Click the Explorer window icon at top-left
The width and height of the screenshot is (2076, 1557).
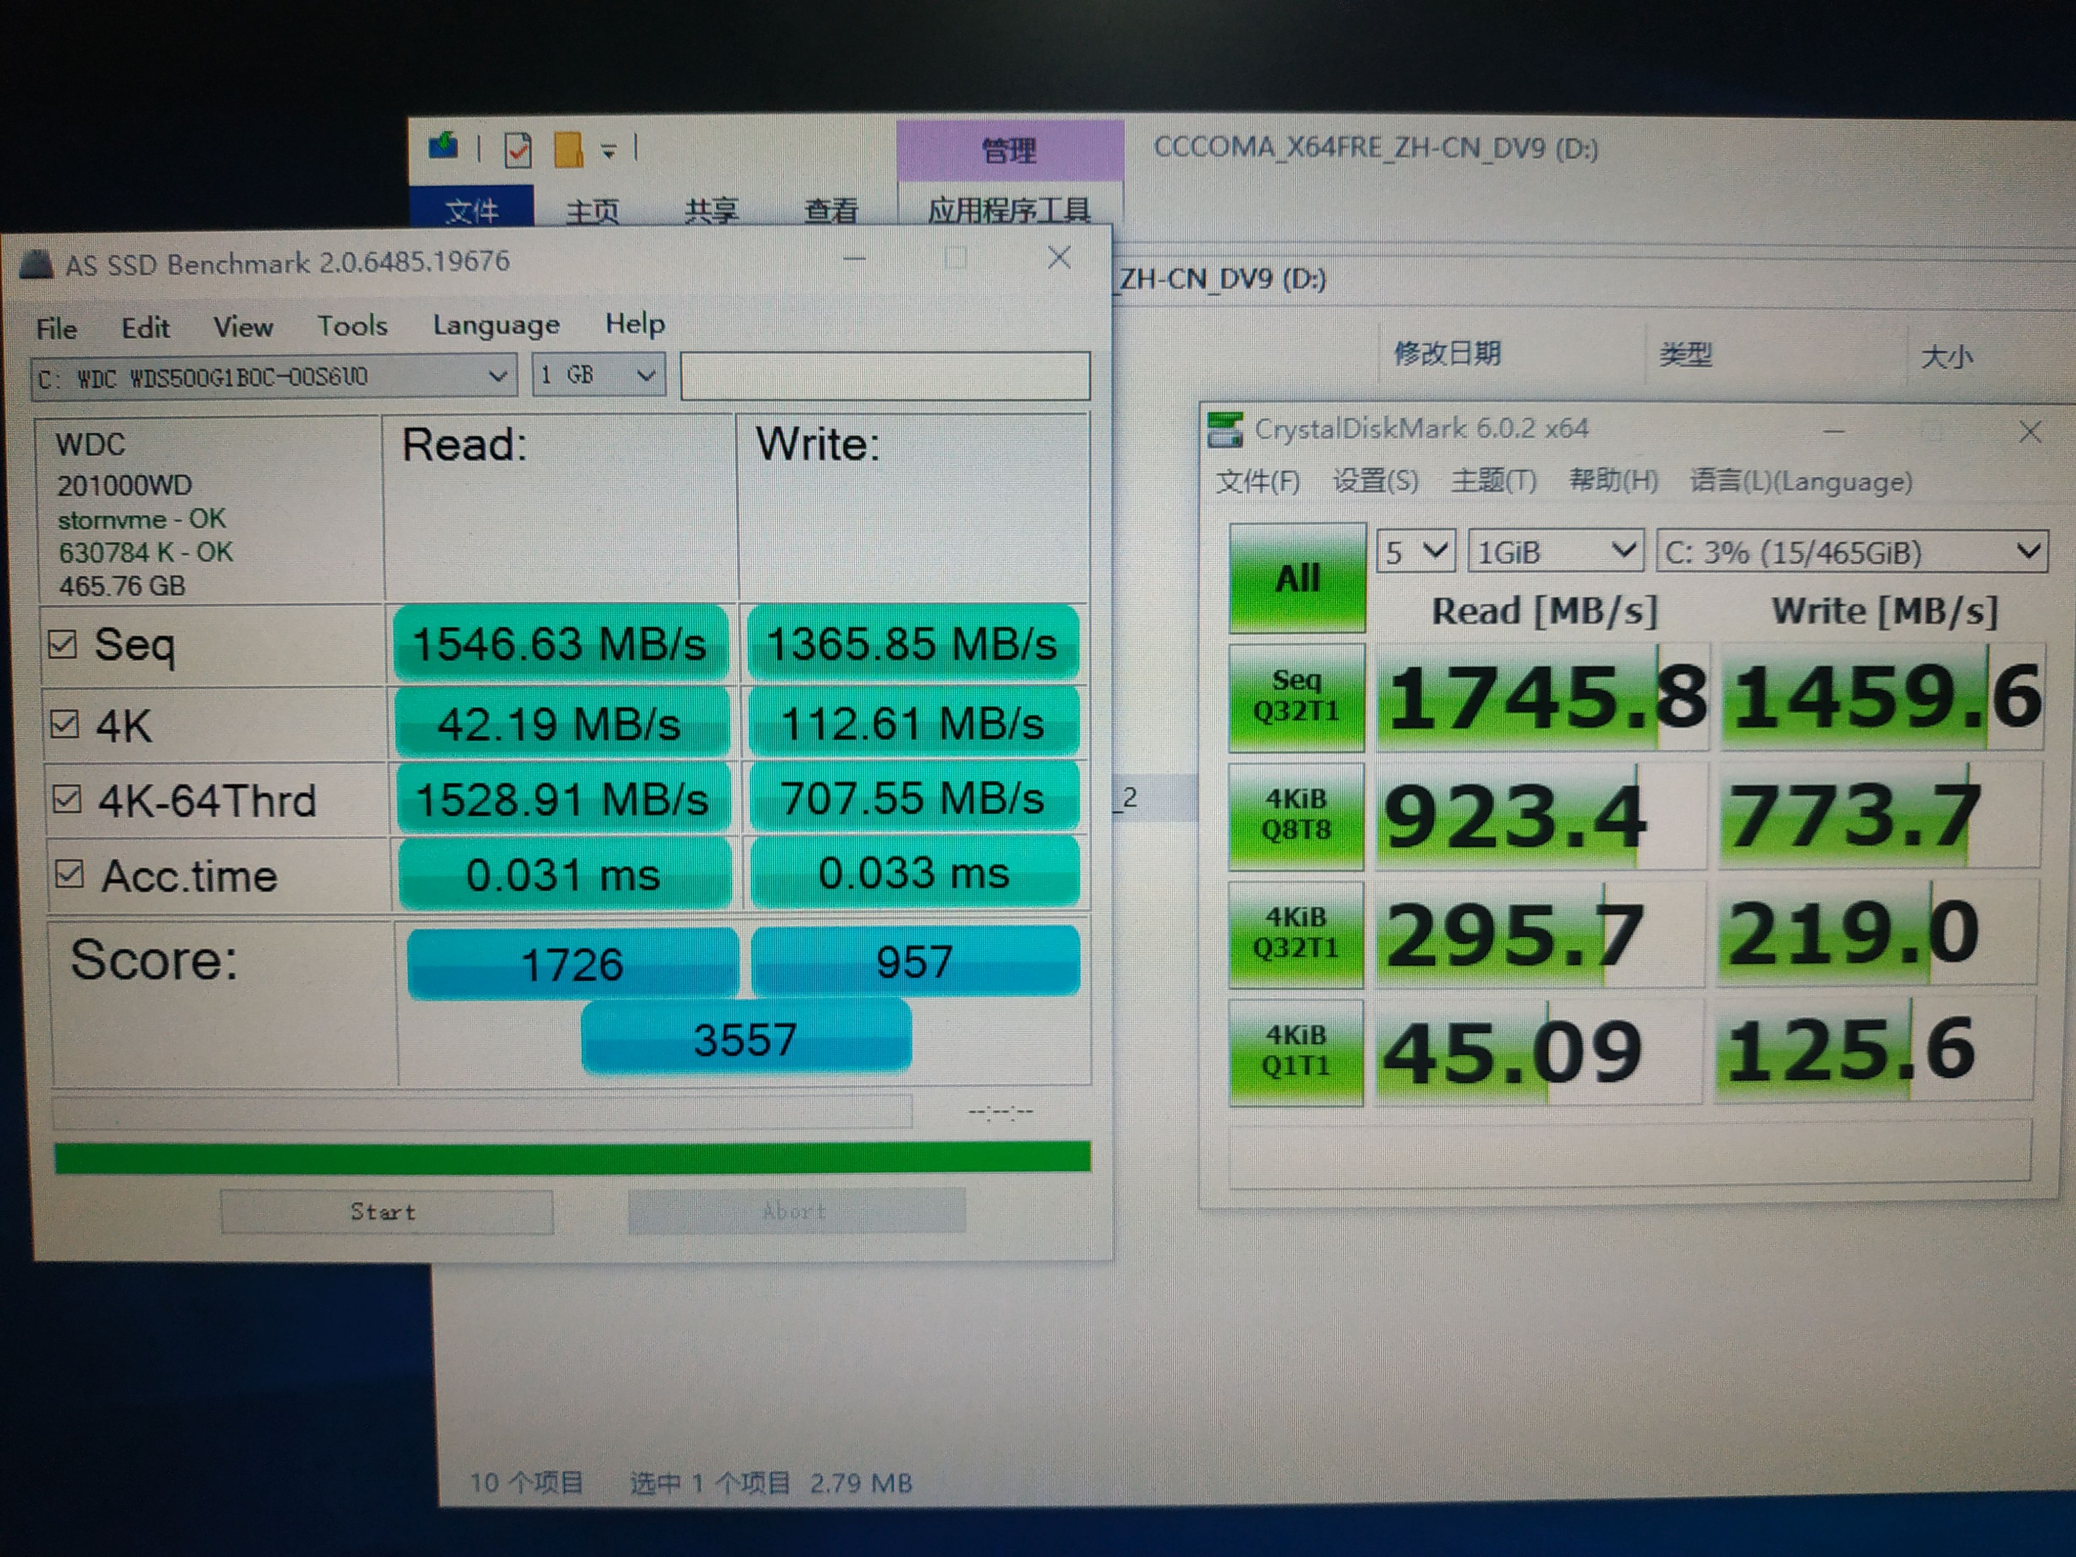click(x=443, y=146)
